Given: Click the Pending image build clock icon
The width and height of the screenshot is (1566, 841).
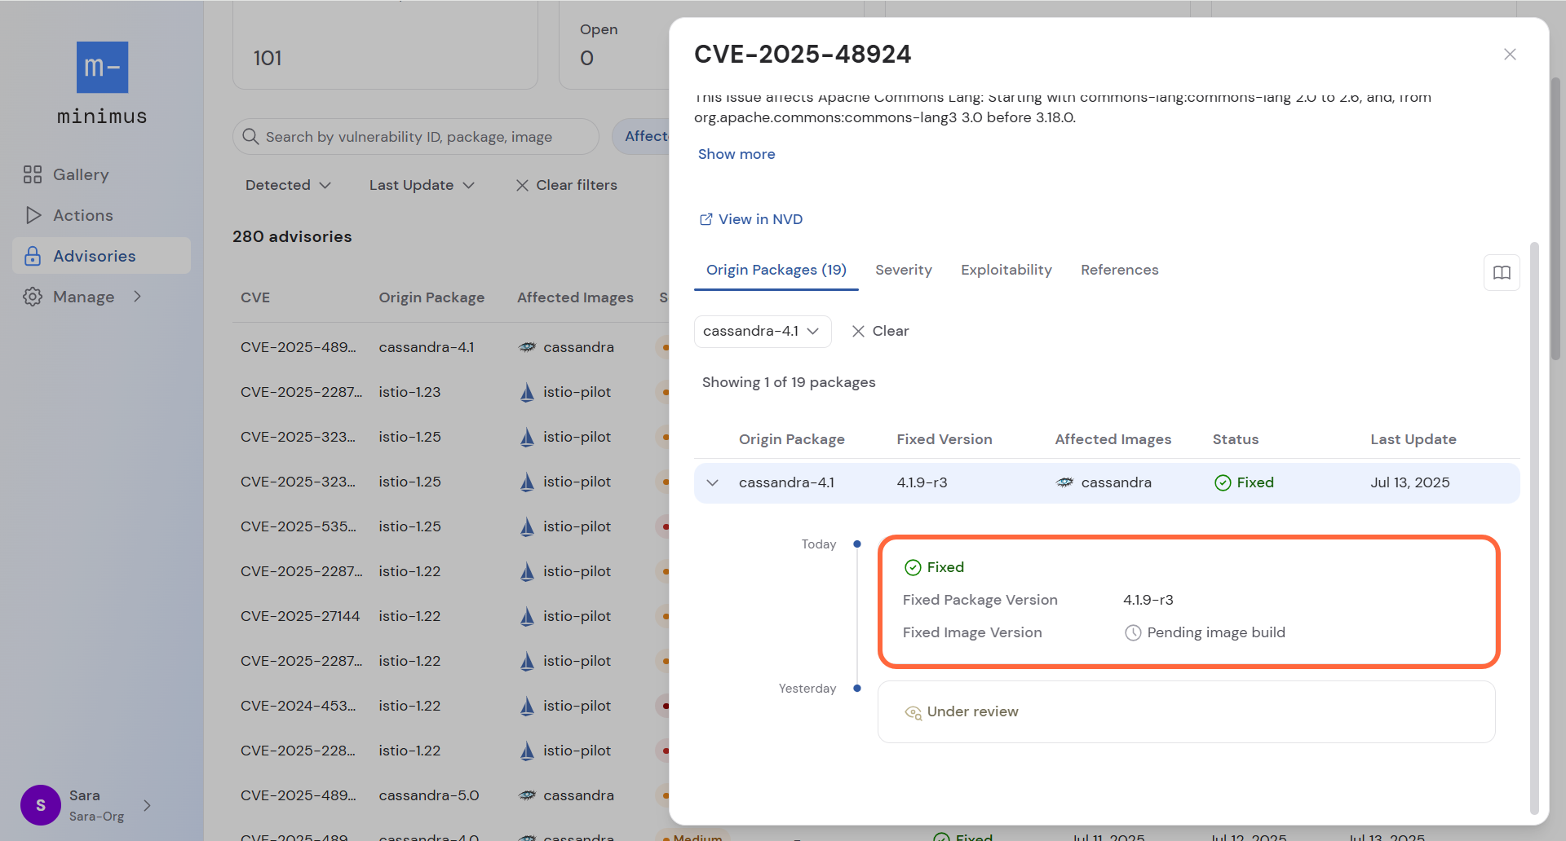Looking at the screenshot, I should click(1133, 632).
